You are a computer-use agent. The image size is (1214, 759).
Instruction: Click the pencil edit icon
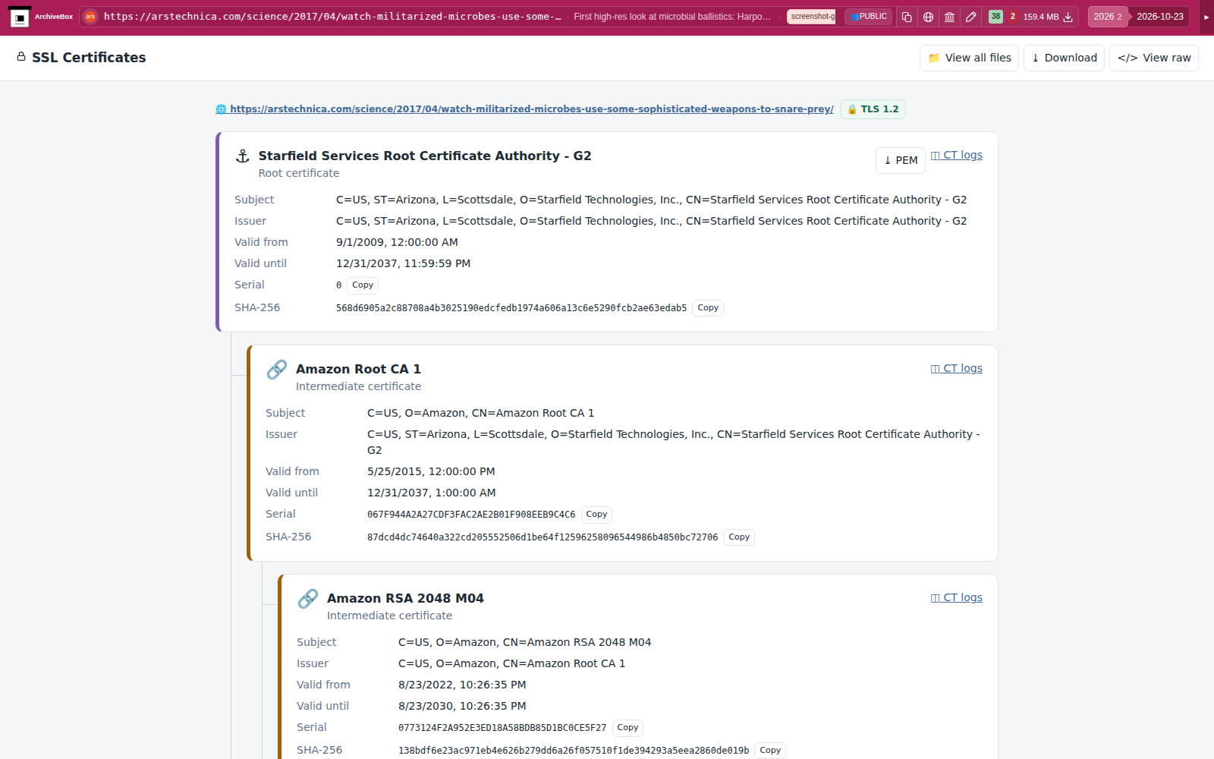click(x=970, y=17)
